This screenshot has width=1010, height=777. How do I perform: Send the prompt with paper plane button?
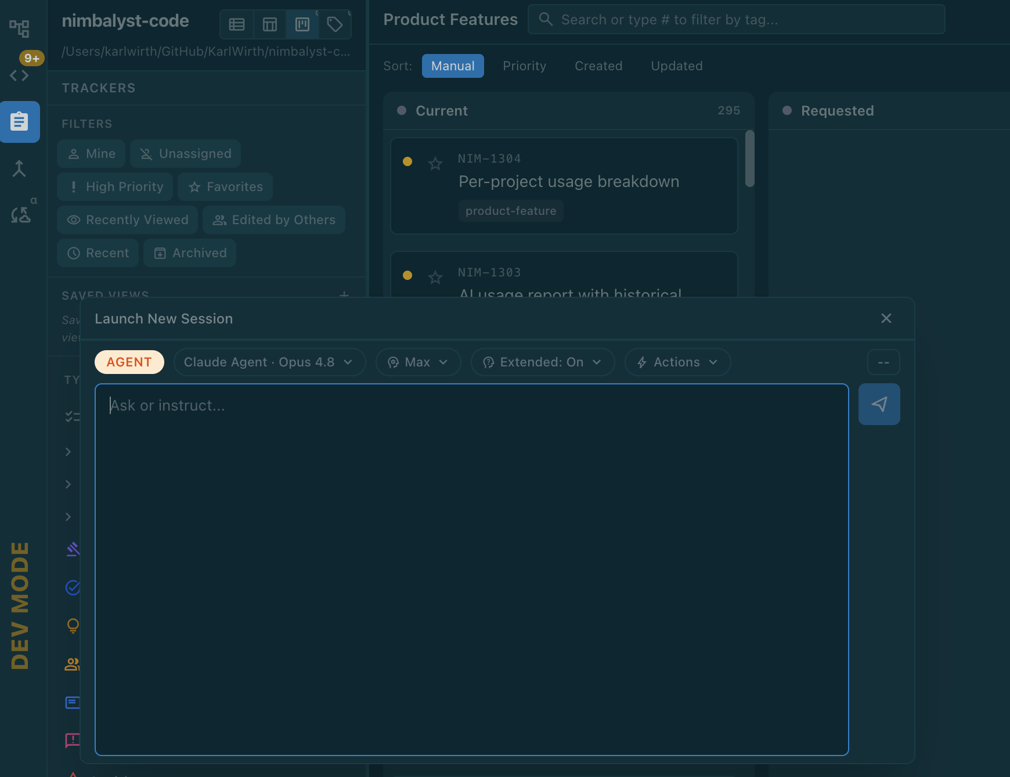(879, 404)
